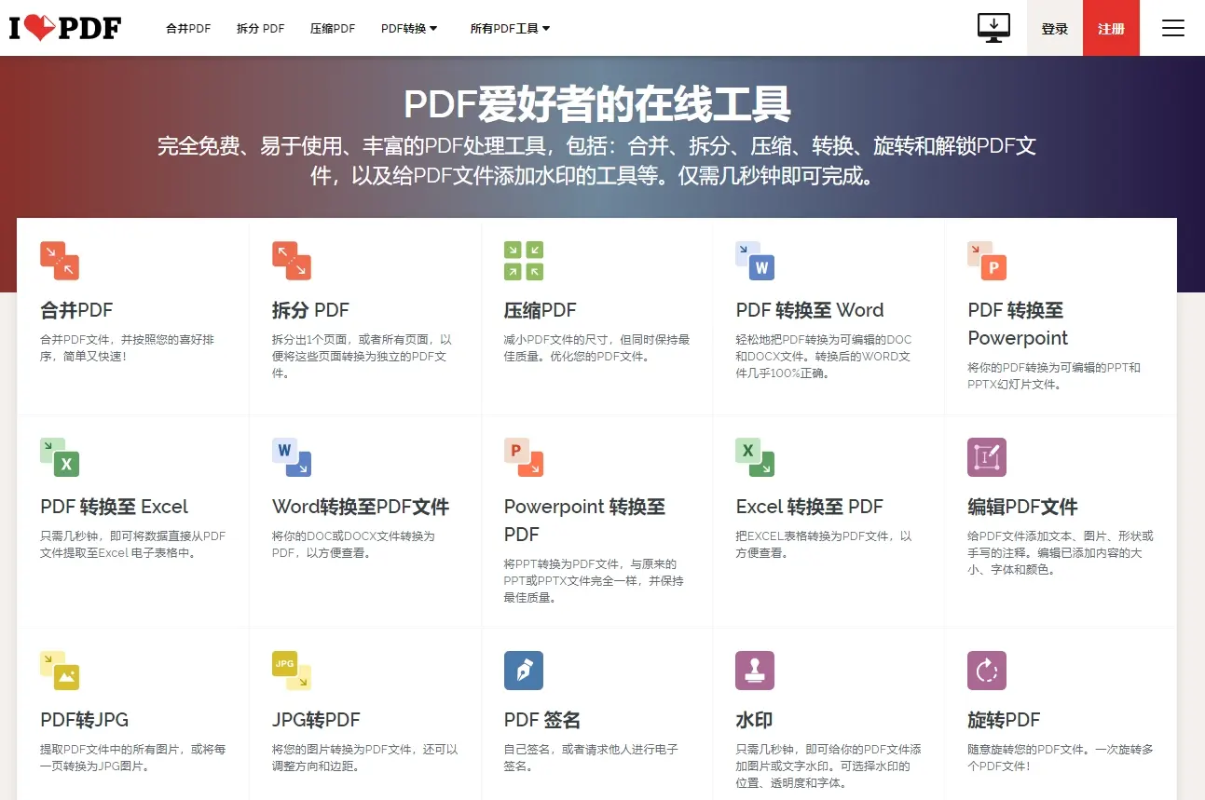The width and height of the screenshot is (1205, 800).
Task: Select the PDF转换至Word tool icon
Action: 755,261
